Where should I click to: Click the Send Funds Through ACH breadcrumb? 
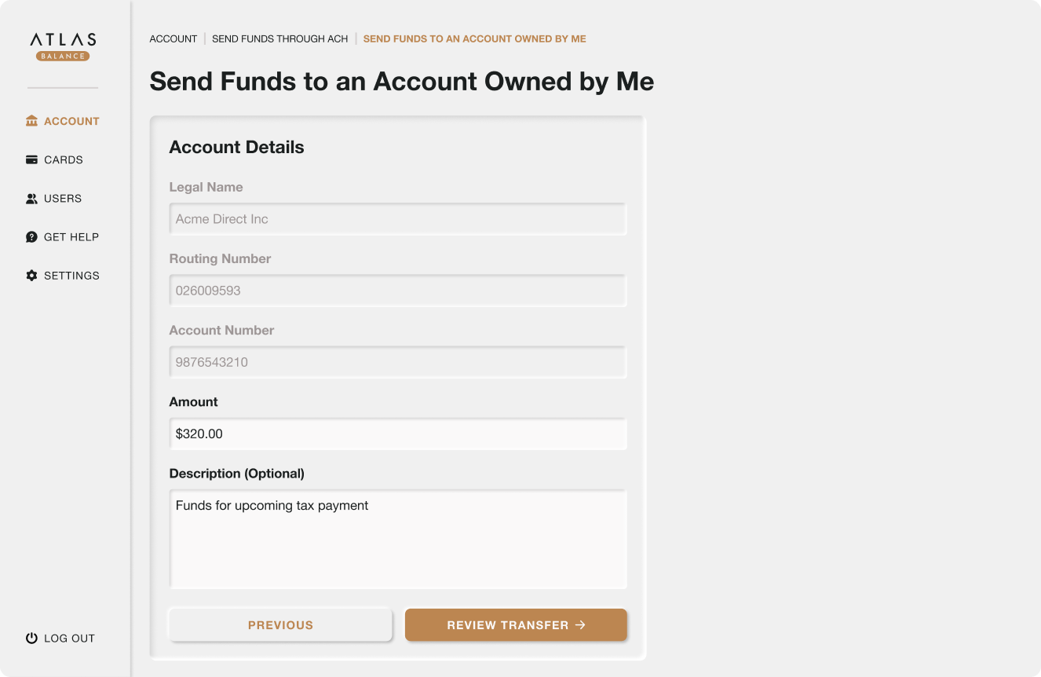pos(280,38)
